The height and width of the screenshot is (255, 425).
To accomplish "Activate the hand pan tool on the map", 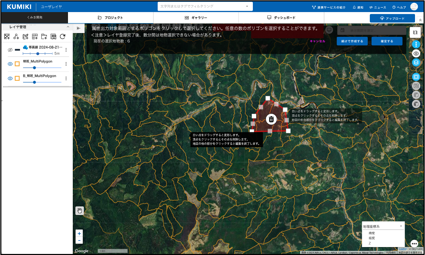I will point(80,211).
